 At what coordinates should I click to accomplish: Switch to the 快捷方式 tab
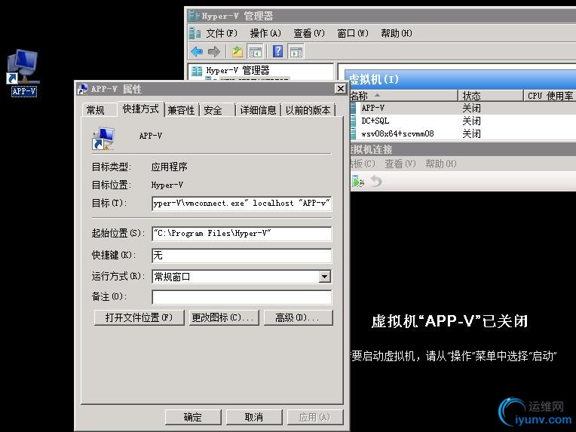click(141, 109)
